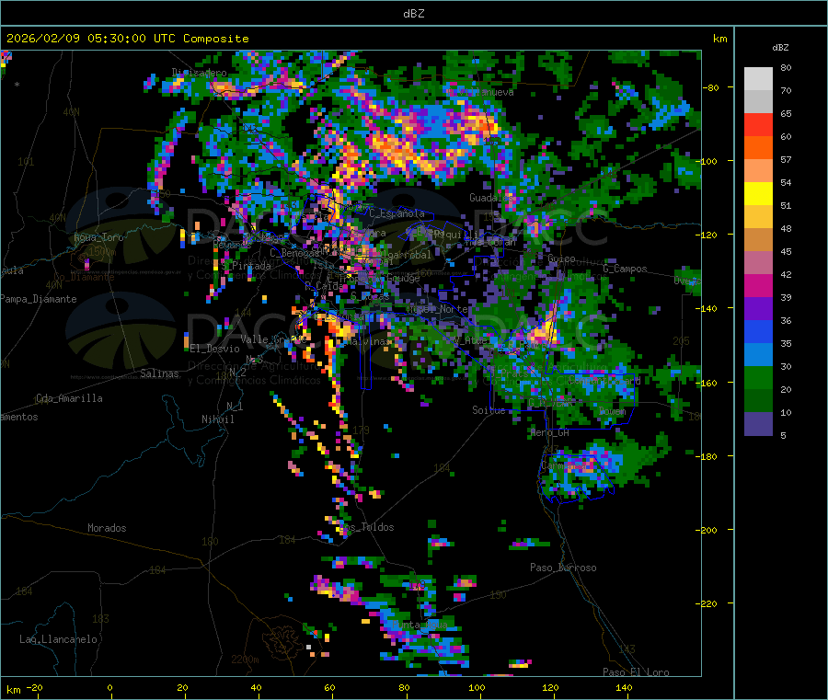Viewport: 828px width, 700px height.
Task: Click the '-80' tick on the right vertical axis
Action: [711, 87]
